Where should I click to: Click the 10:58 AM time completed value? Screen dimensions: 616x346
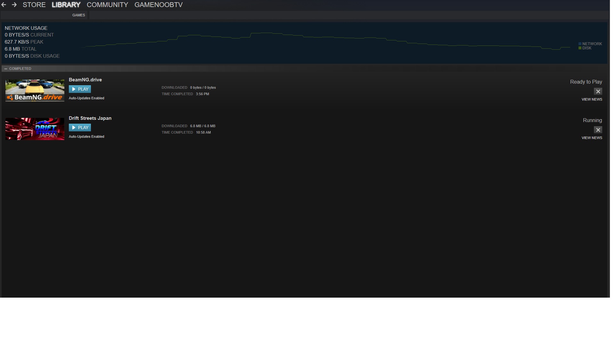coord(203,132)
